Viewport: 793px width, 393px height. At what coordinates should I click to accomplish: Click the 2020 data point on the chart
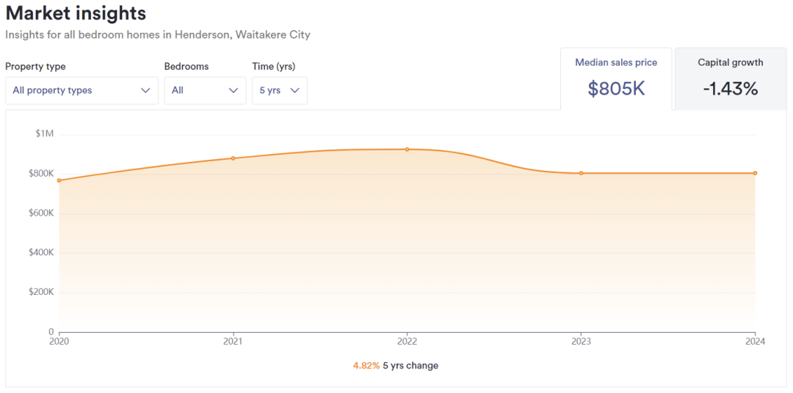[59, 180]
